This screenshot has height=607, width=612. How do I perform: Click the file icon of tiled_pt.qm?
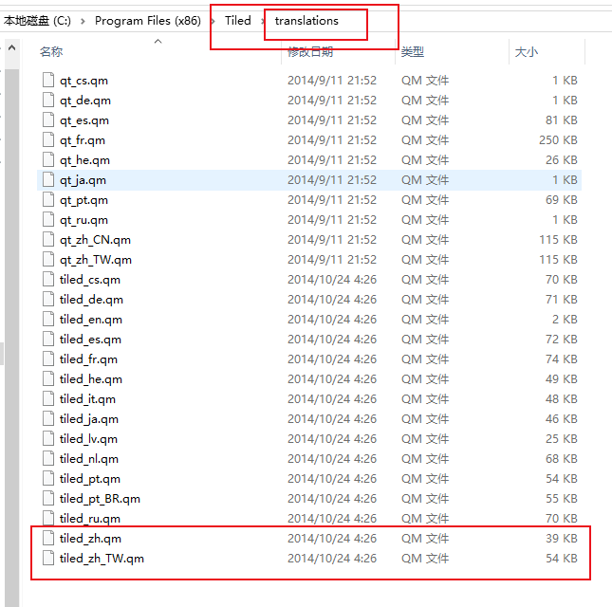tap(48, 478)
